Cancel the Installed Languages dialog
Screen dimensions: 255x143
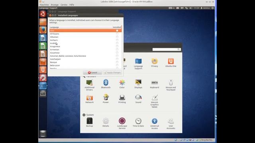click(x=92, y=73)
